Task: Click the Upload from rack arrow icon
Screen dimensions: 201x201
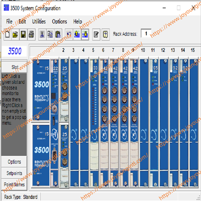Action: click(x=77, y=35)
